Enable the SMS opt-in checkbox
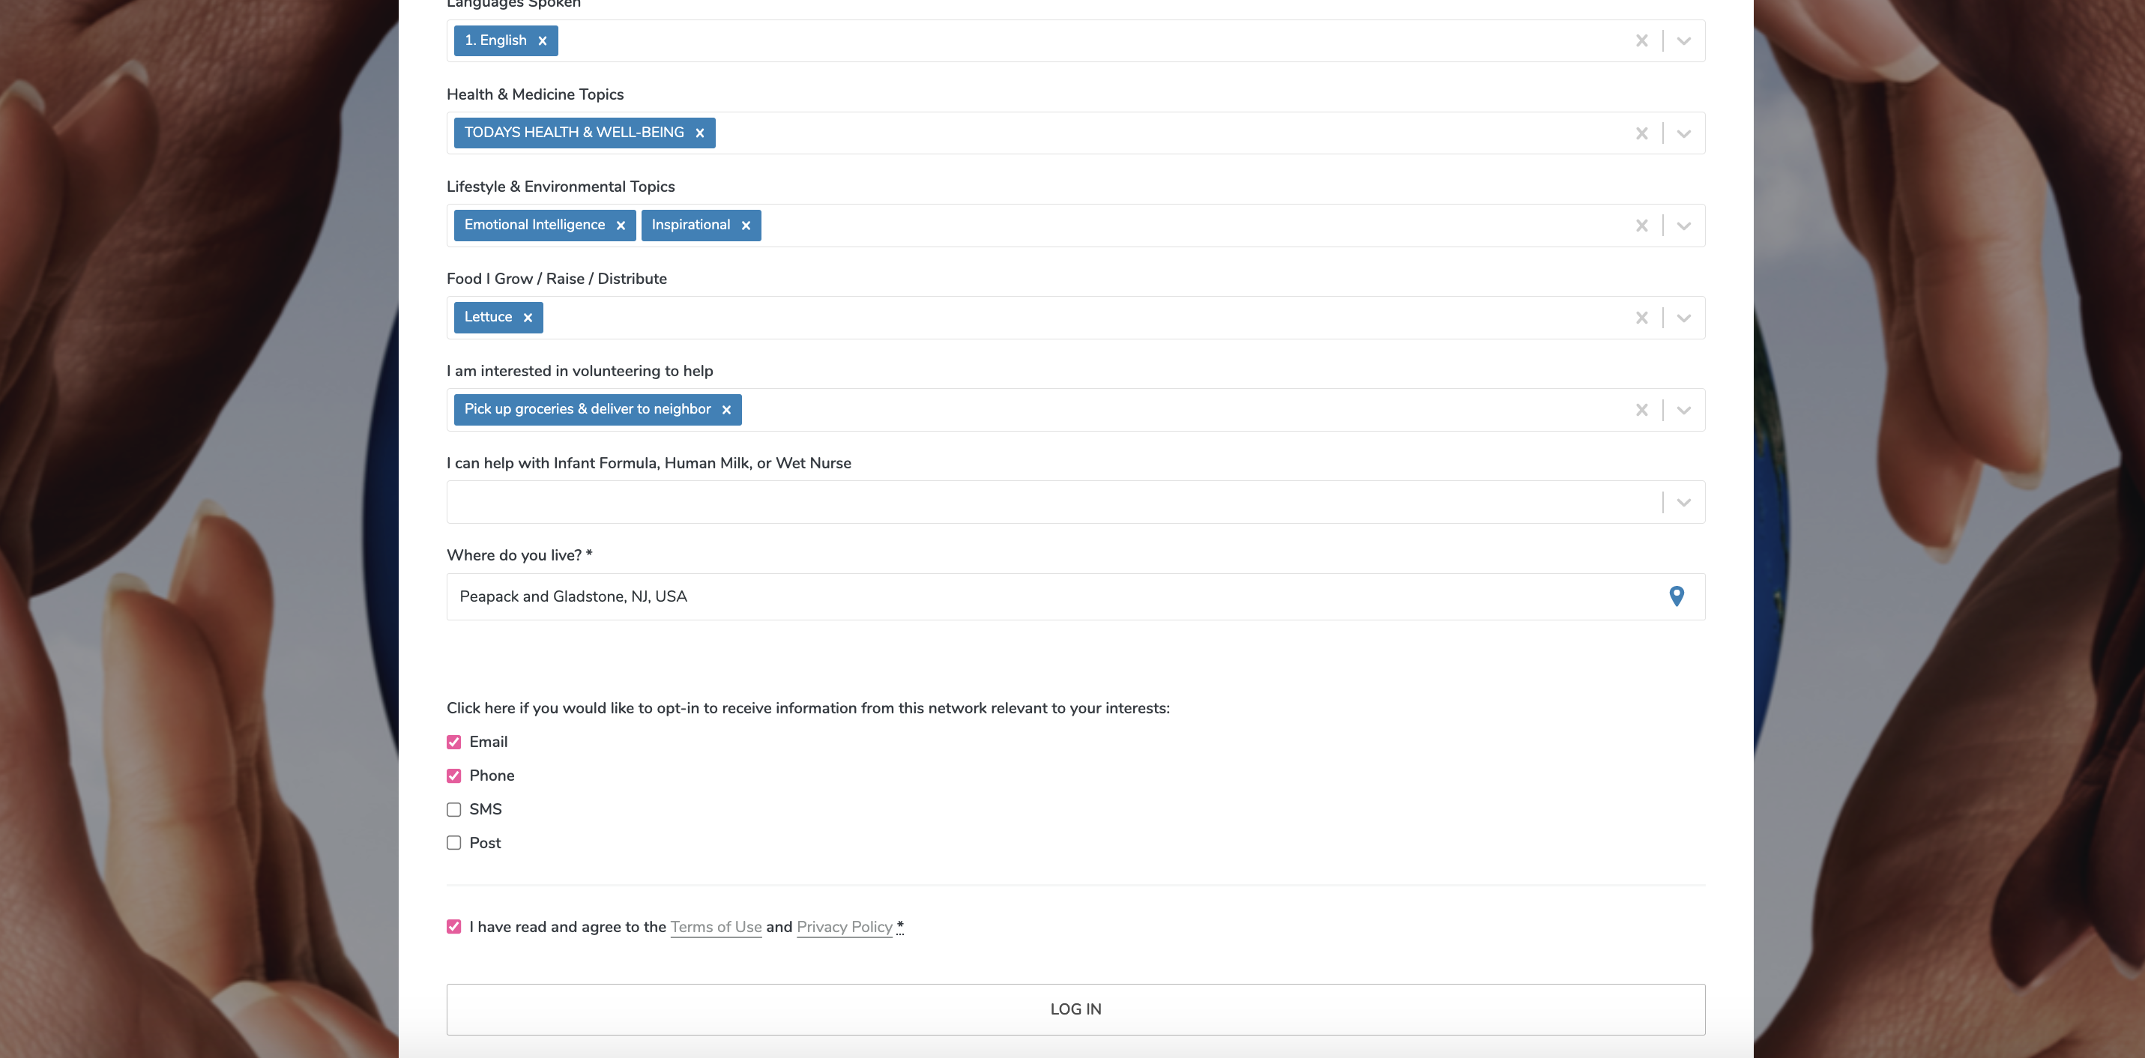Screen dimensions: 2145x1058 click(x=454, y=809)
